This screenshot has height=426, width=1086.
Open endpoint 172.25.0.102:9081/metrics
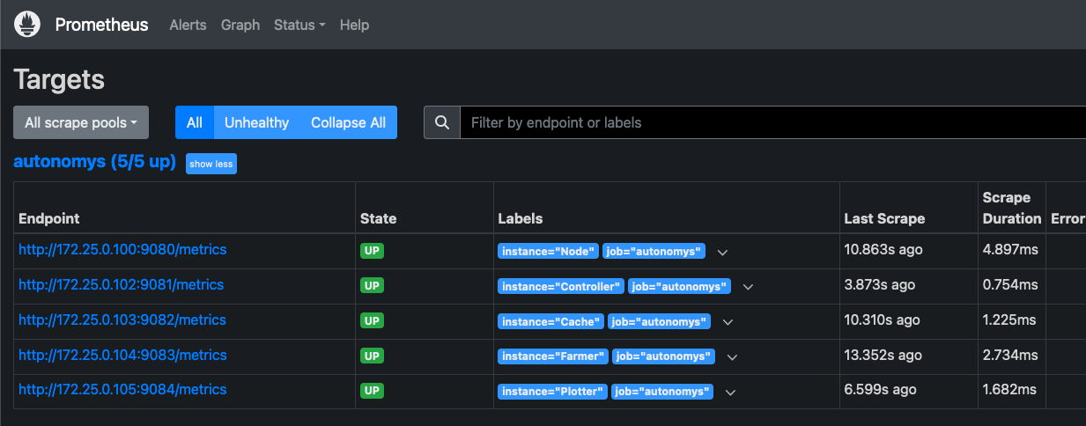click(x=122, y=285)
